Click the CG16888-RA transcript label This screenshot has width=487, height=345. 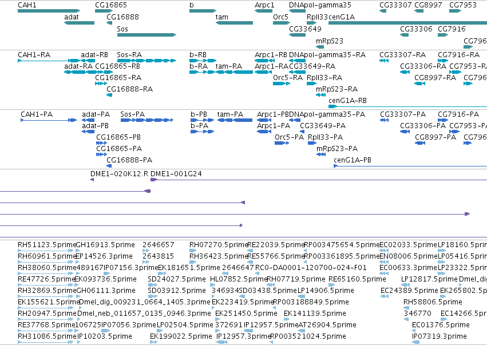coord(129,89)
